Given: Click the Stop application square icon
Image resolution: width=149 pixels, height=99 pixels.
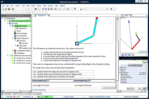Looking at the screenshot, I should [81, 9].
